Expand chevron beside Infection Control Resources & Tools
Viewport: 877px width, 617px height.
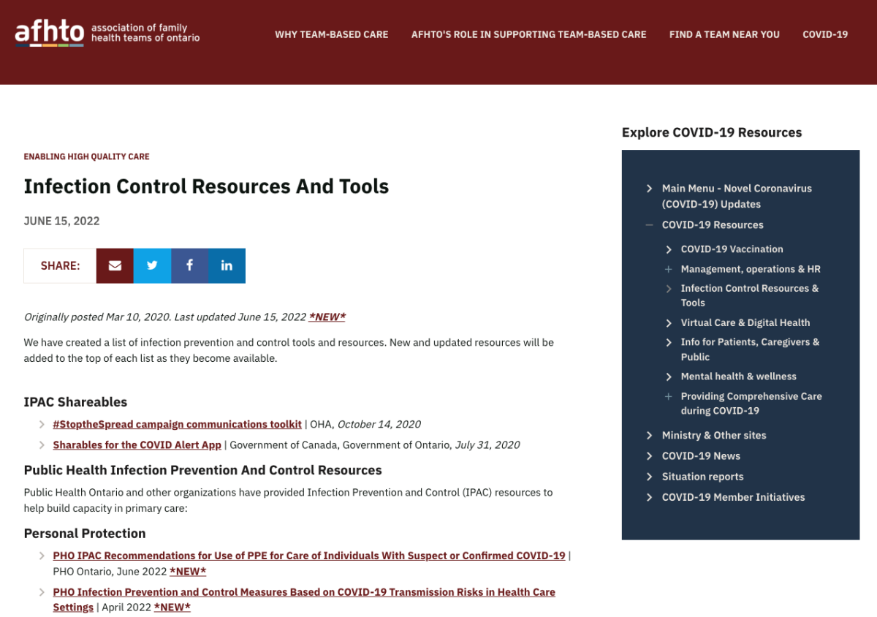668,289
